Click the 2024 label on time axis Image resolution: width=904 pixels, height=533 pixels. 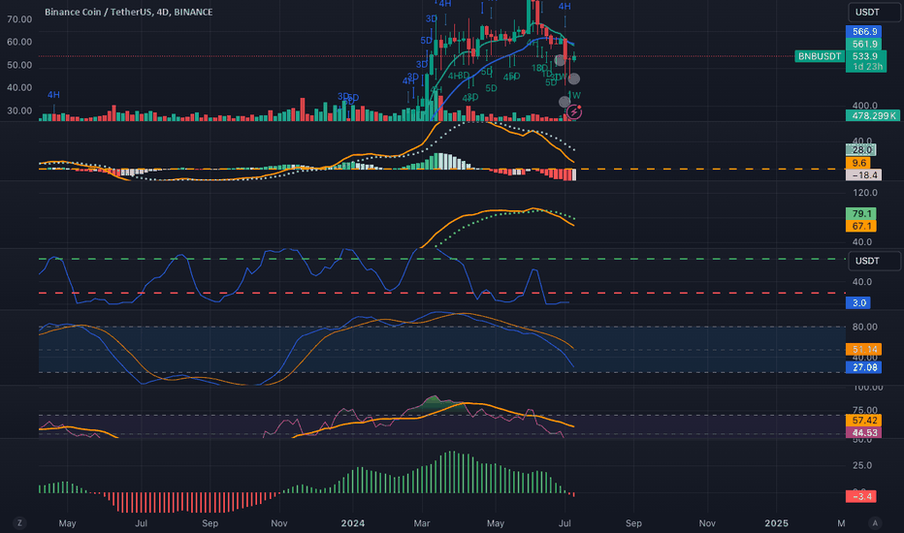point(352,523)
